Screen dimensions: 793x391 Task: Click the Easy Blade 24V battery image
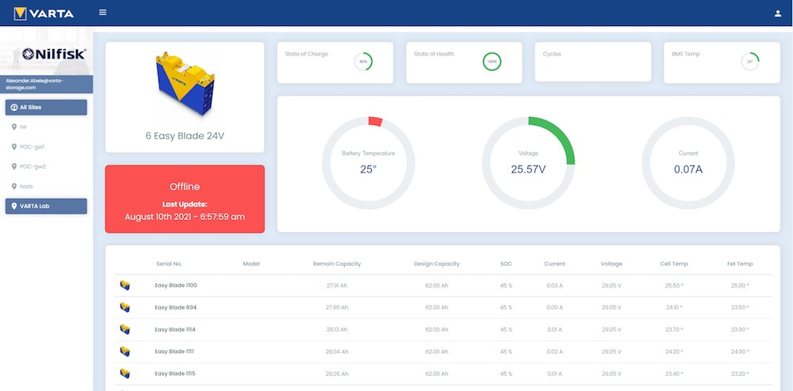tap(184, 85)
